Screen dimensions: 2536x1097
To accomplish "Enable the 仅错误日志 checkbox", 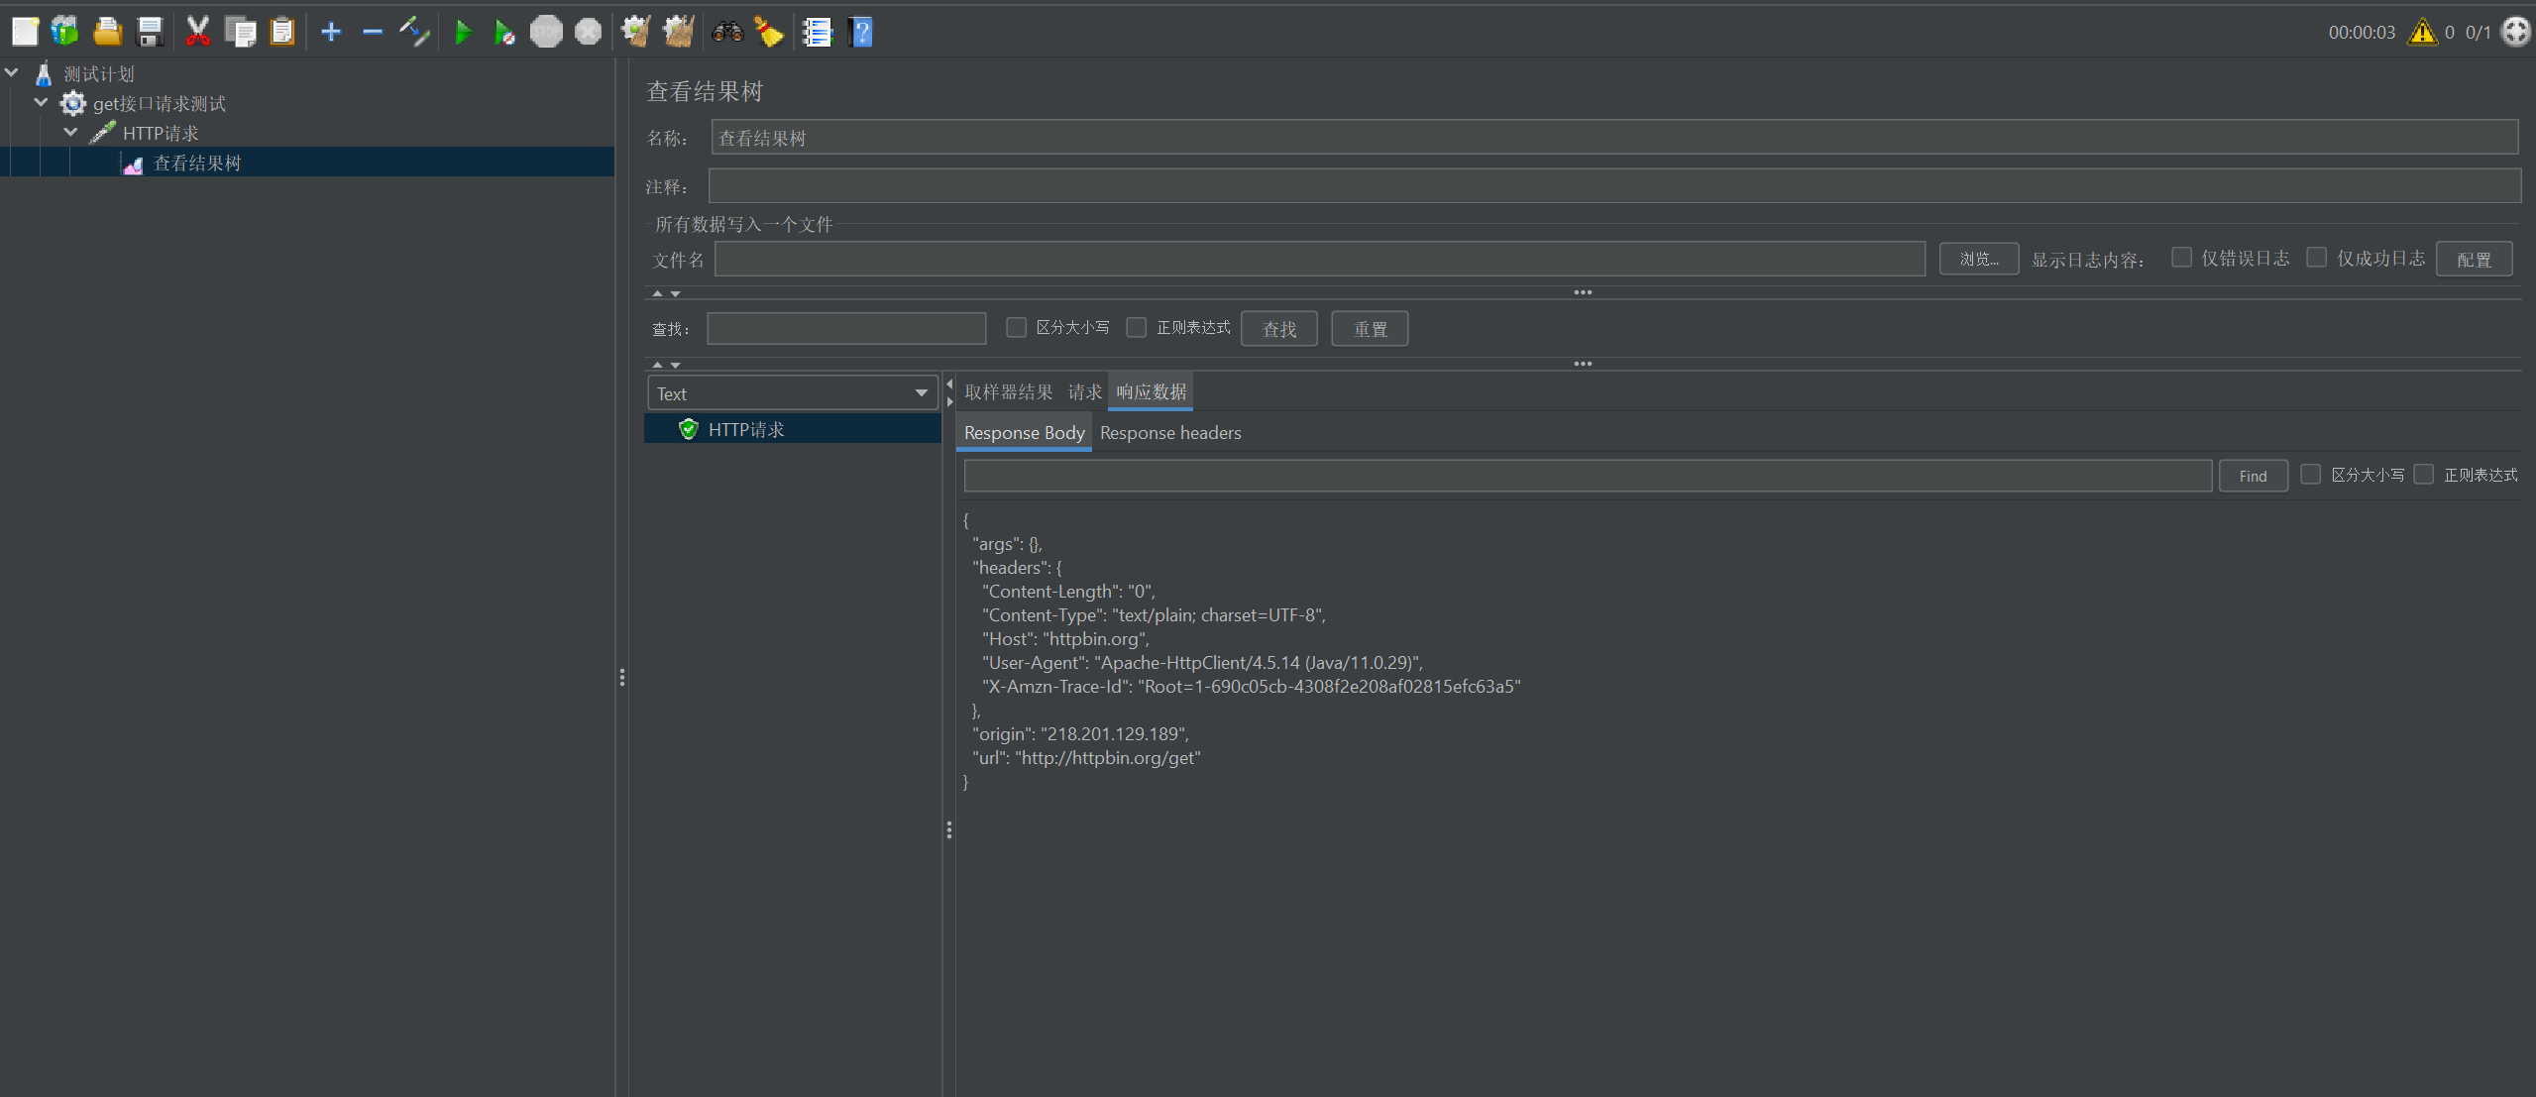I will click(x=2181, y=258).
